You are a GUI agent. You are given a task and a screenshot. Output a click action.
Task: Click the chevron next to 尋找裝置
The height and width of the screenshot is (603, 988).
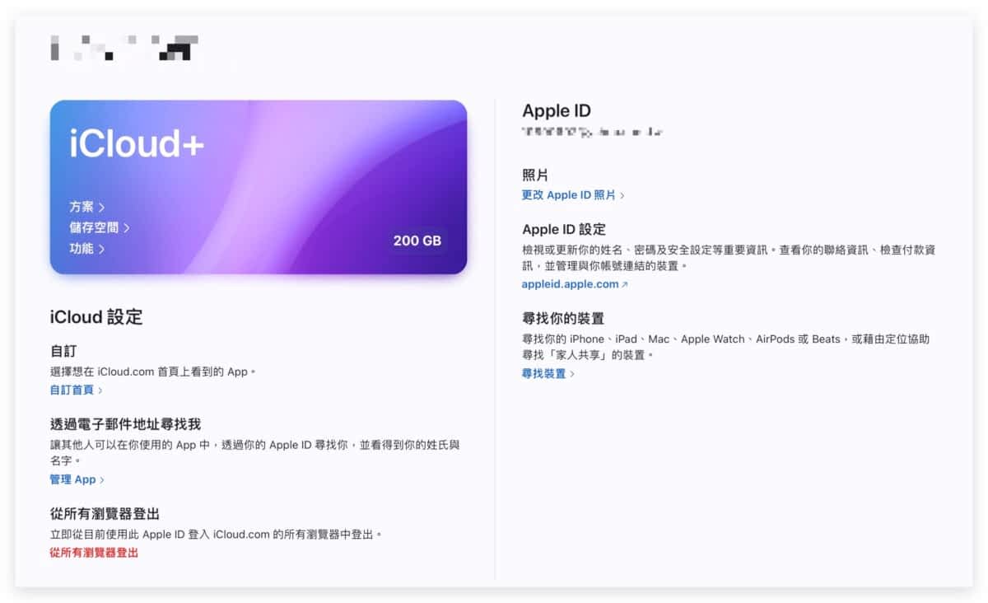point(573,374)
